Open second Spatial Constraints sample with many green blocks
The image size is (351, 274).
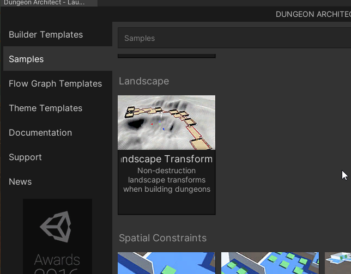(270, 263)
